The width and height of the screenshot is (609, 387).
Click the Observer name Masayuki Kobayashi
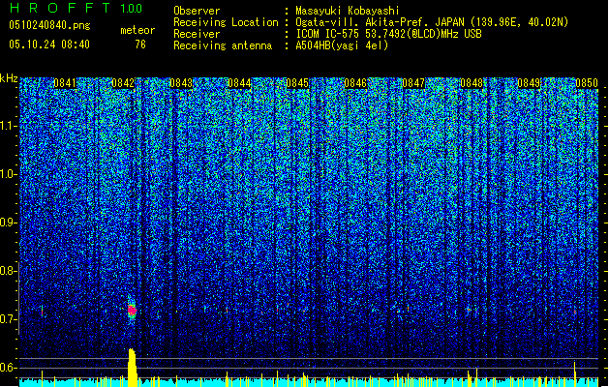click(x=348, y=11)
